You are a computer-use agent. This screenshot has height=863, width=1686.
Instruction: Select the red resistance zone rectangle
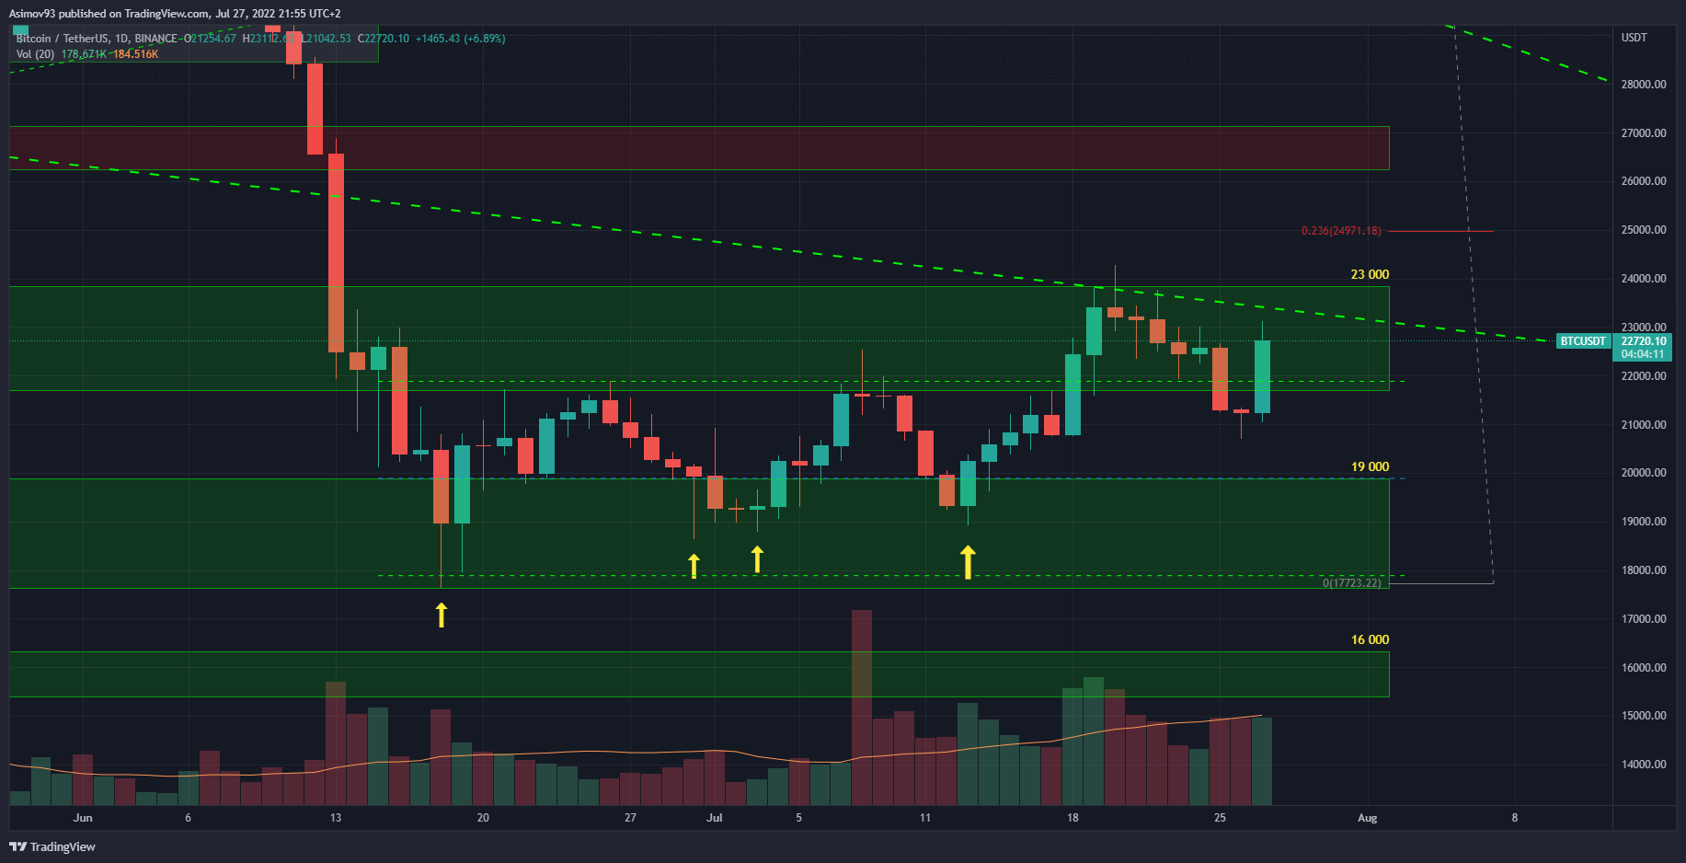(699, 148)
